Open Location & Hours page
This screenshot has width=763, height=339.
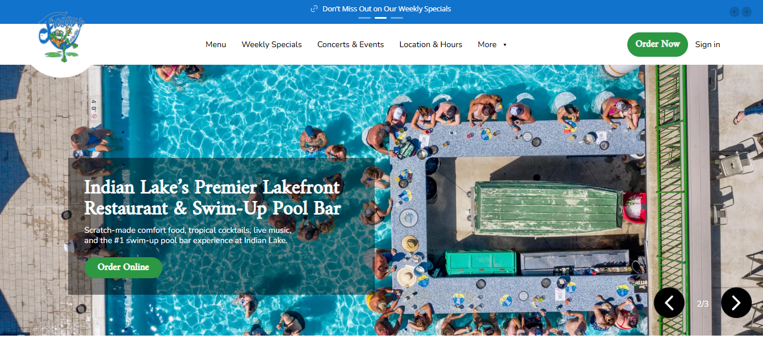point(430,44)
